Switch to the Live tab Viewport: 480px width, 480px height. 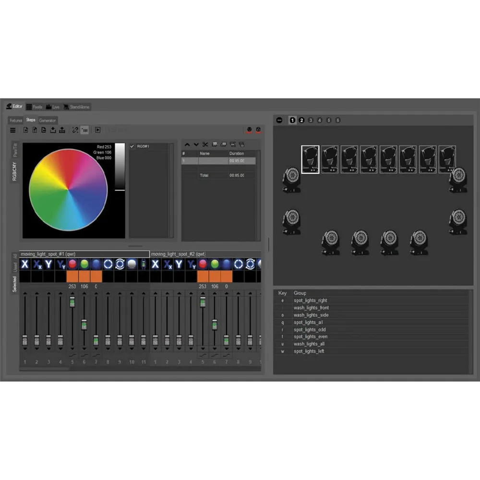[x=53, y=107]
